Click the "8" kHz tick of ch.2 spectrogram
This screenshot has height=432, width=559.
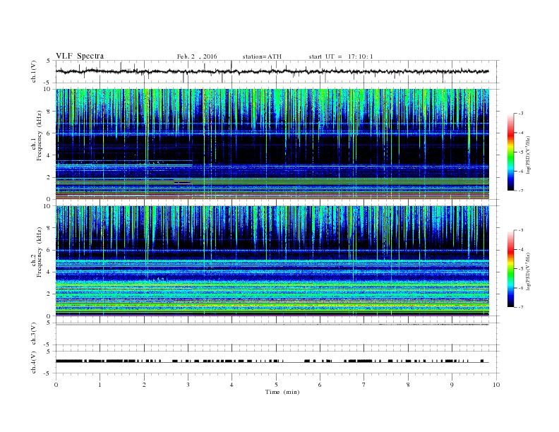click(x=49, y=228)
